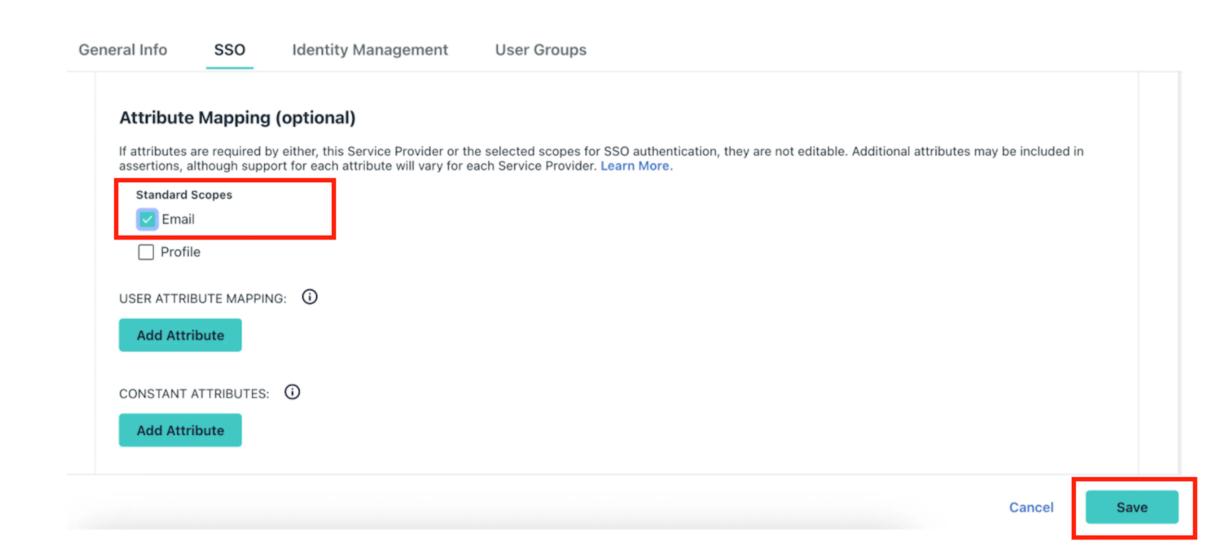
Task: Go to the User Groups tab
Action: click(540, 49)
